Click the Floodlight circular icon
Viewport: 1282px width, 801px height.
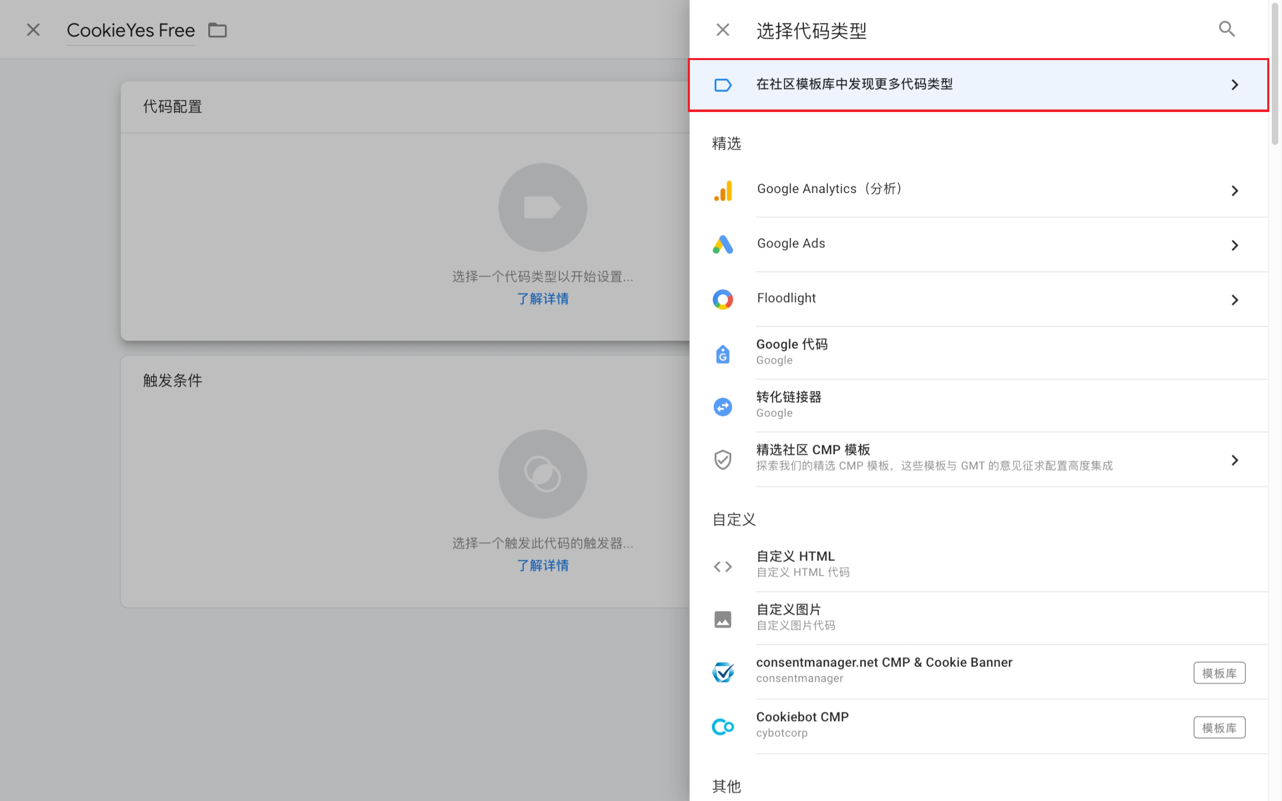723,299
